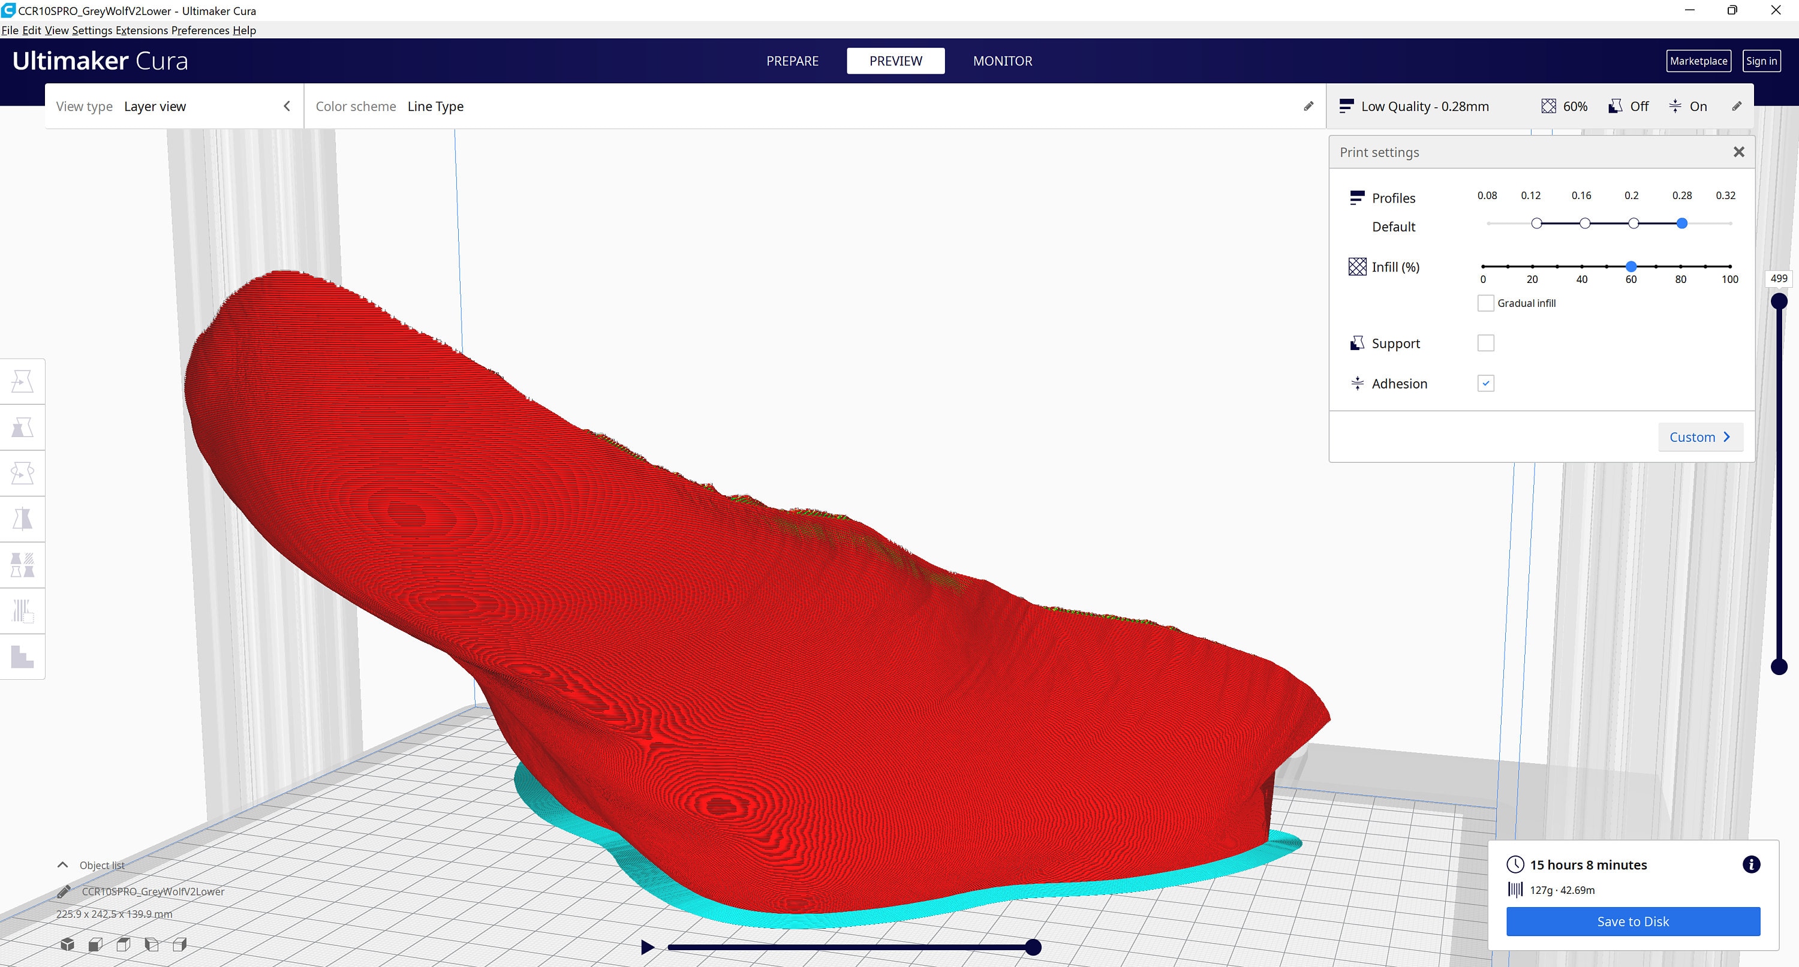Select the Scale tool

click(x=23, y=427)
